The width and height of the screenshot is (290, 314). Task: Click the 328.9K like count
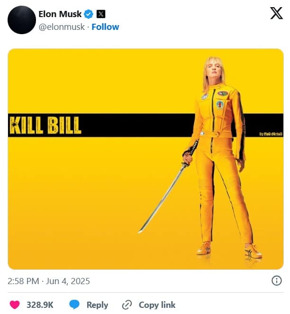click(40, 305)
